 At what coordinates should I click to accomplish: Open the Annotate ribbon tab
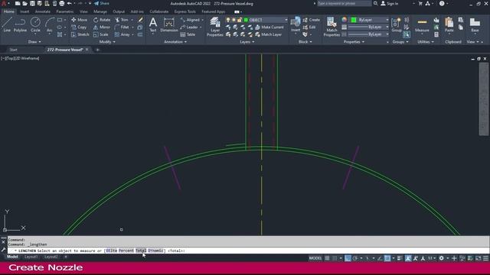point(43,11)
